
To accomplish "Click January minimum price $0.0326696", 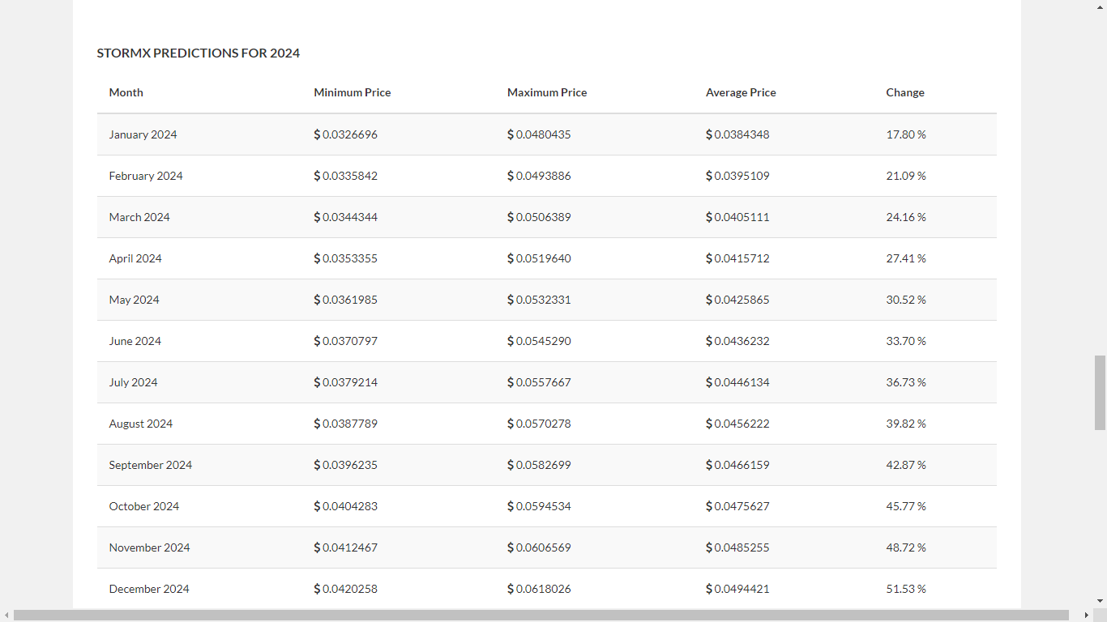I will click(346, 134).
